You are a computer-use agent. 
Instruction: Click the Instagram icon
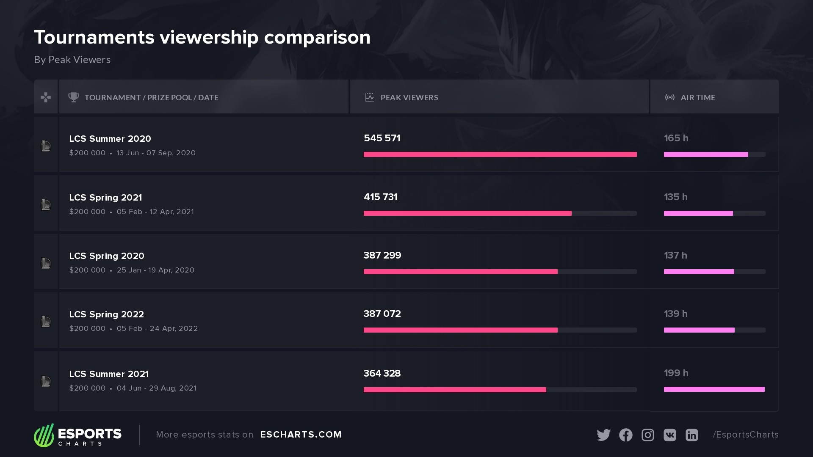(647, 435)
